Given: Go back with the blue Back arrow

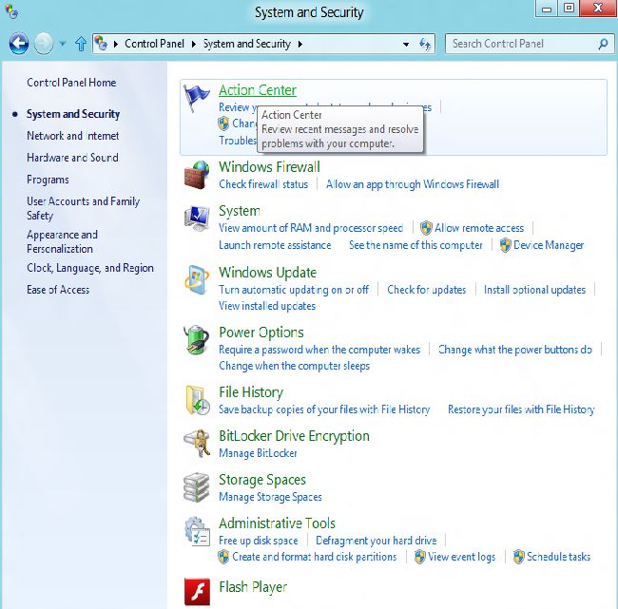Looking at the screenshot, I should click(19, 44).
